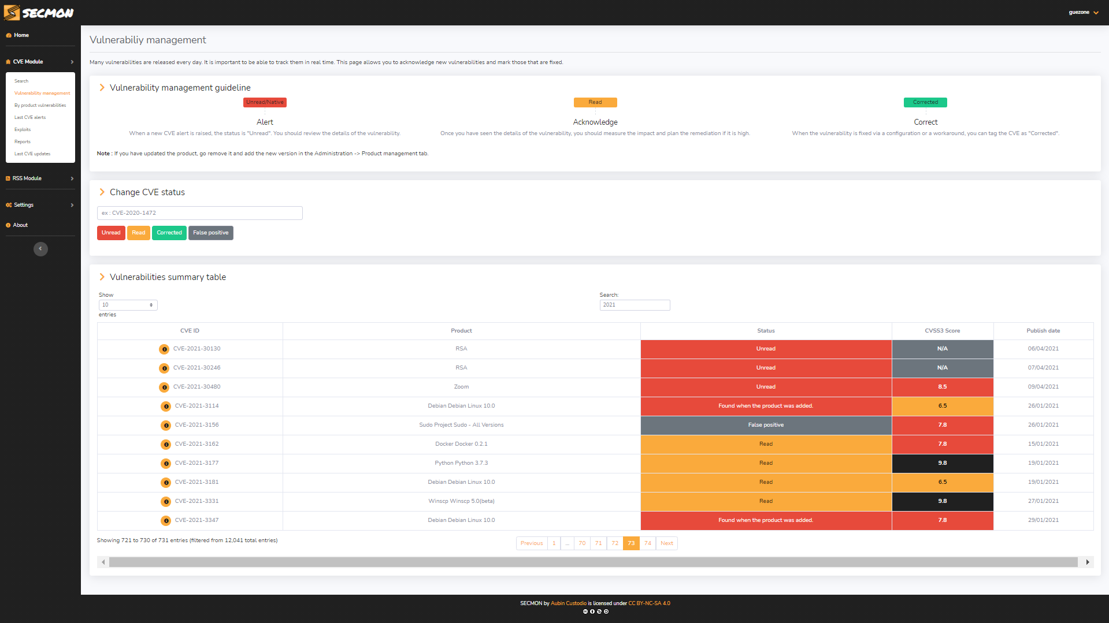Viewport: 1109px width, 623px height.
Task: Collapse Vulnerability management guideline section
Action: [102, 88]
